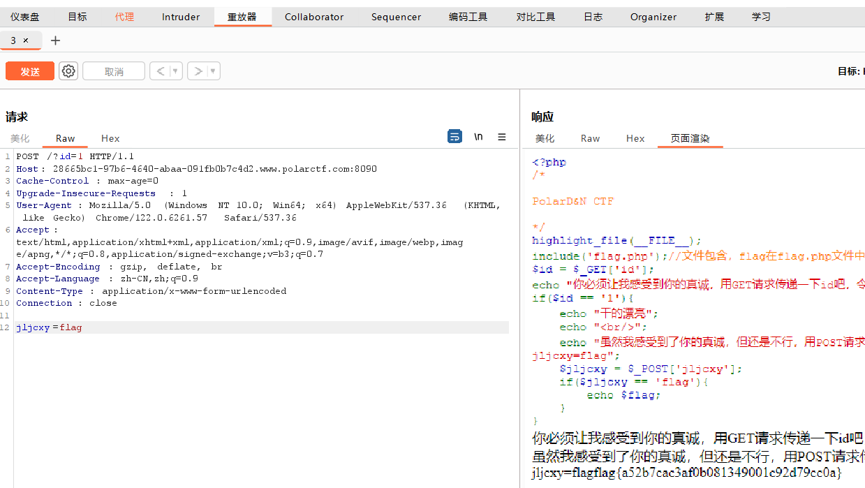The height and width of the screenshot is (488, 865).
Task: Go forward to the next request in history
Action: (198, 71)
